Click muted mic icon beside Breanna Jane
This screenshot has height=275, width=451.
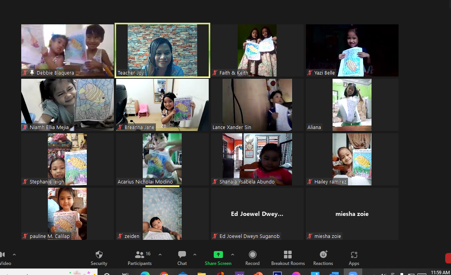tap(120, 127)
